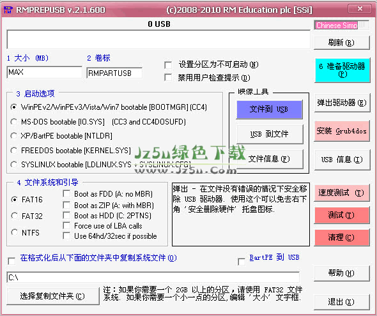This screenshot has height=316, width=377.
Task: Tick the Force use of LBA calls checkbox
Action: coord(66,226)
